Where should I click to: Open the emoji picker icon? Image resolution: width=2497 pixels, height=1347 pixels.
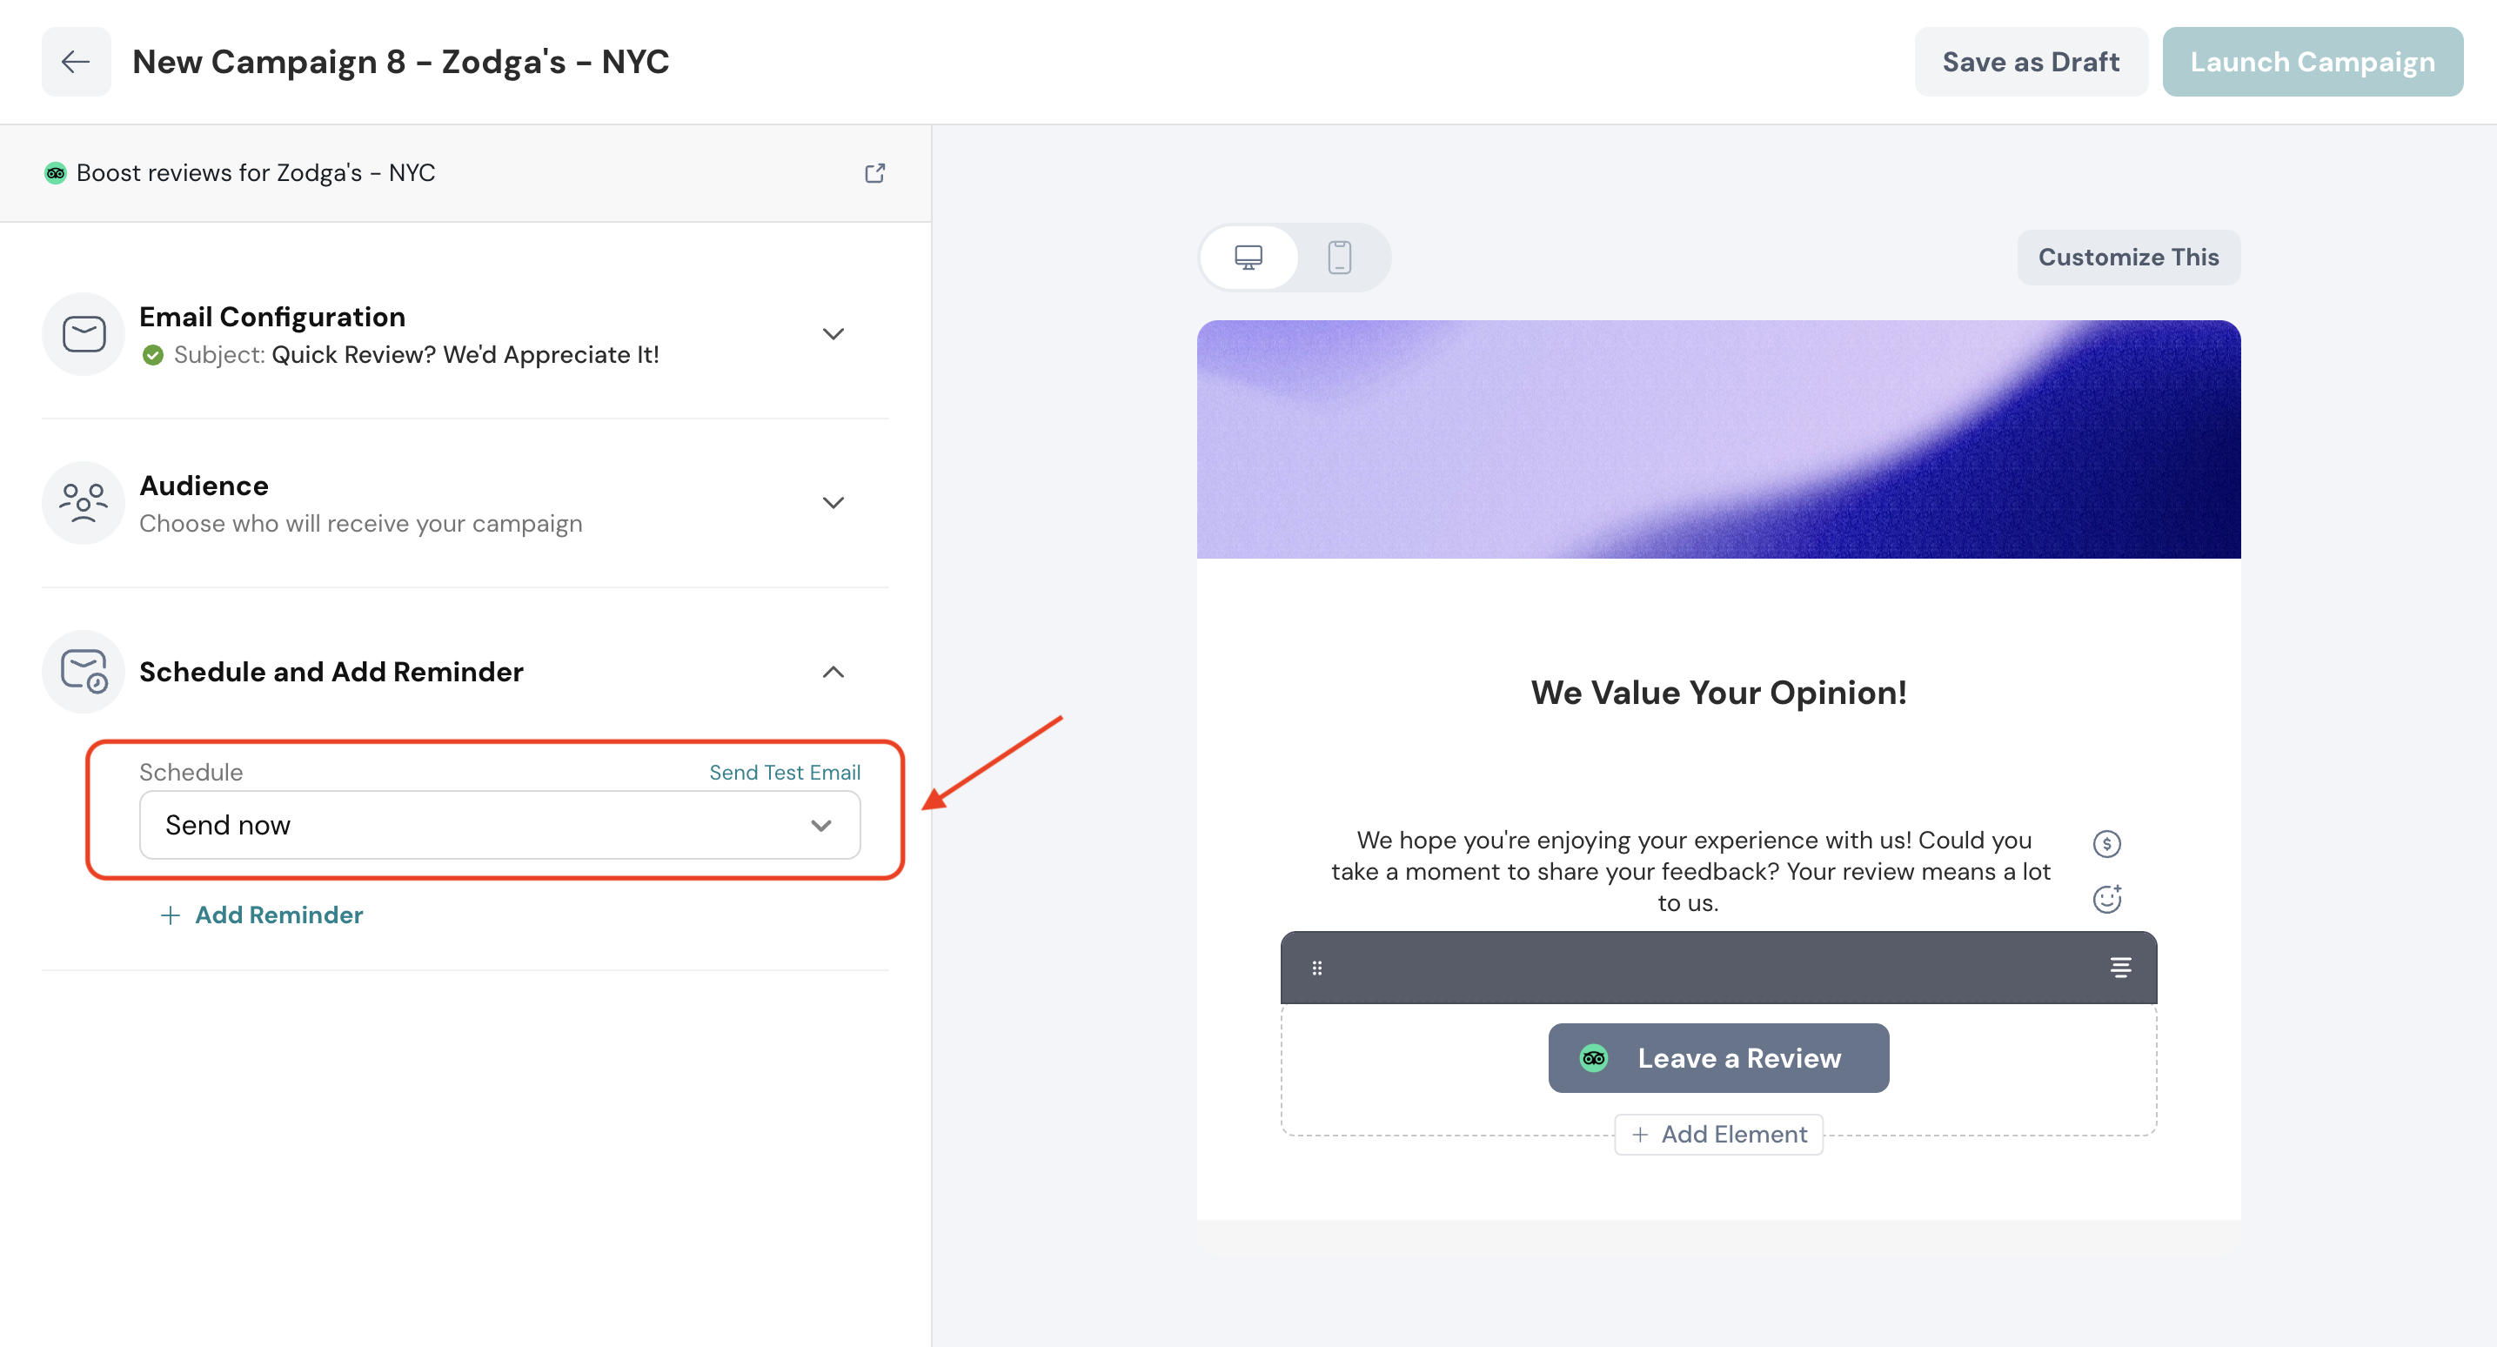(2106, 899)
